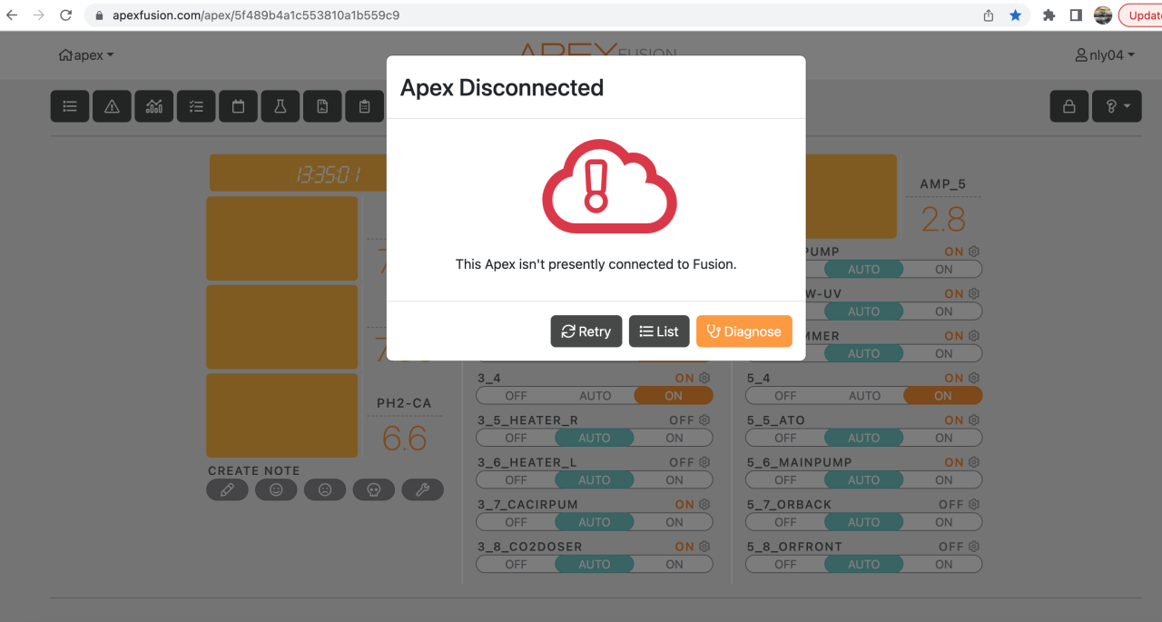Bookmark the page with the star icon

[1016, 15]
